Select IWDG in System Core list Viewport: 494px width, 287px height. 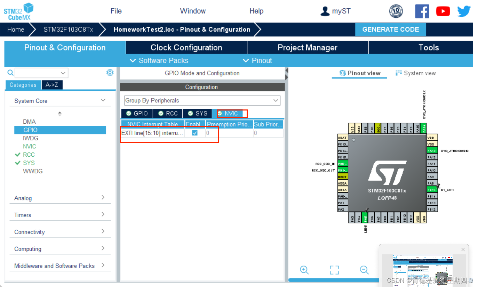(x=30, y=138)
